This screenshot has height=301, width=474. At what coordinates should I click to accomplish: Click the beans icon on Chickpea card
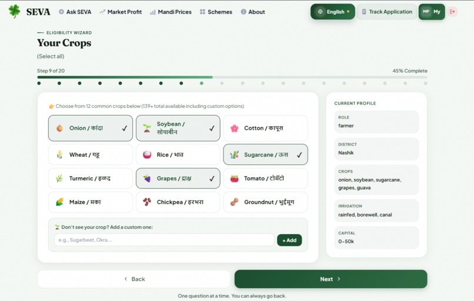(147, 202)
